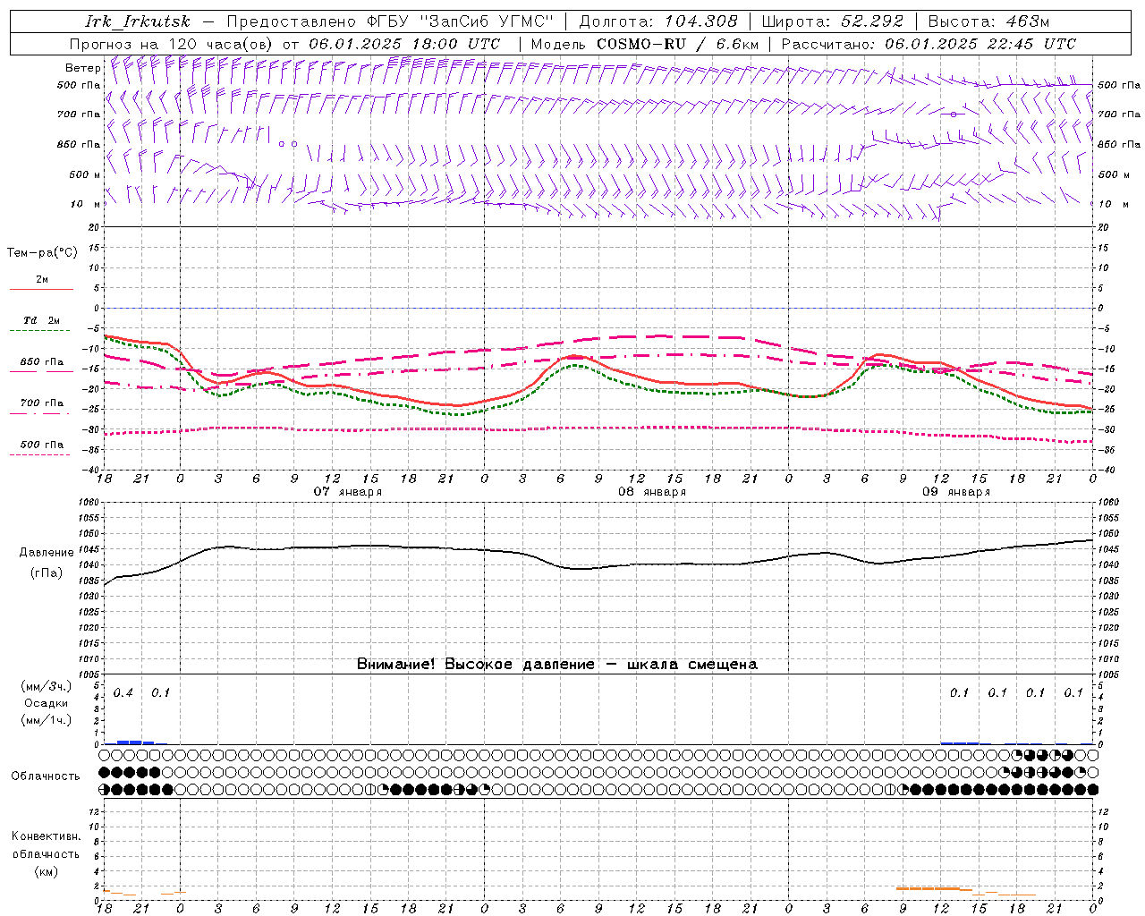Click the precipitation unit label "(мм/1ч.)"
The width and height of the screenshot is (1145, 916).
[47, 720]
